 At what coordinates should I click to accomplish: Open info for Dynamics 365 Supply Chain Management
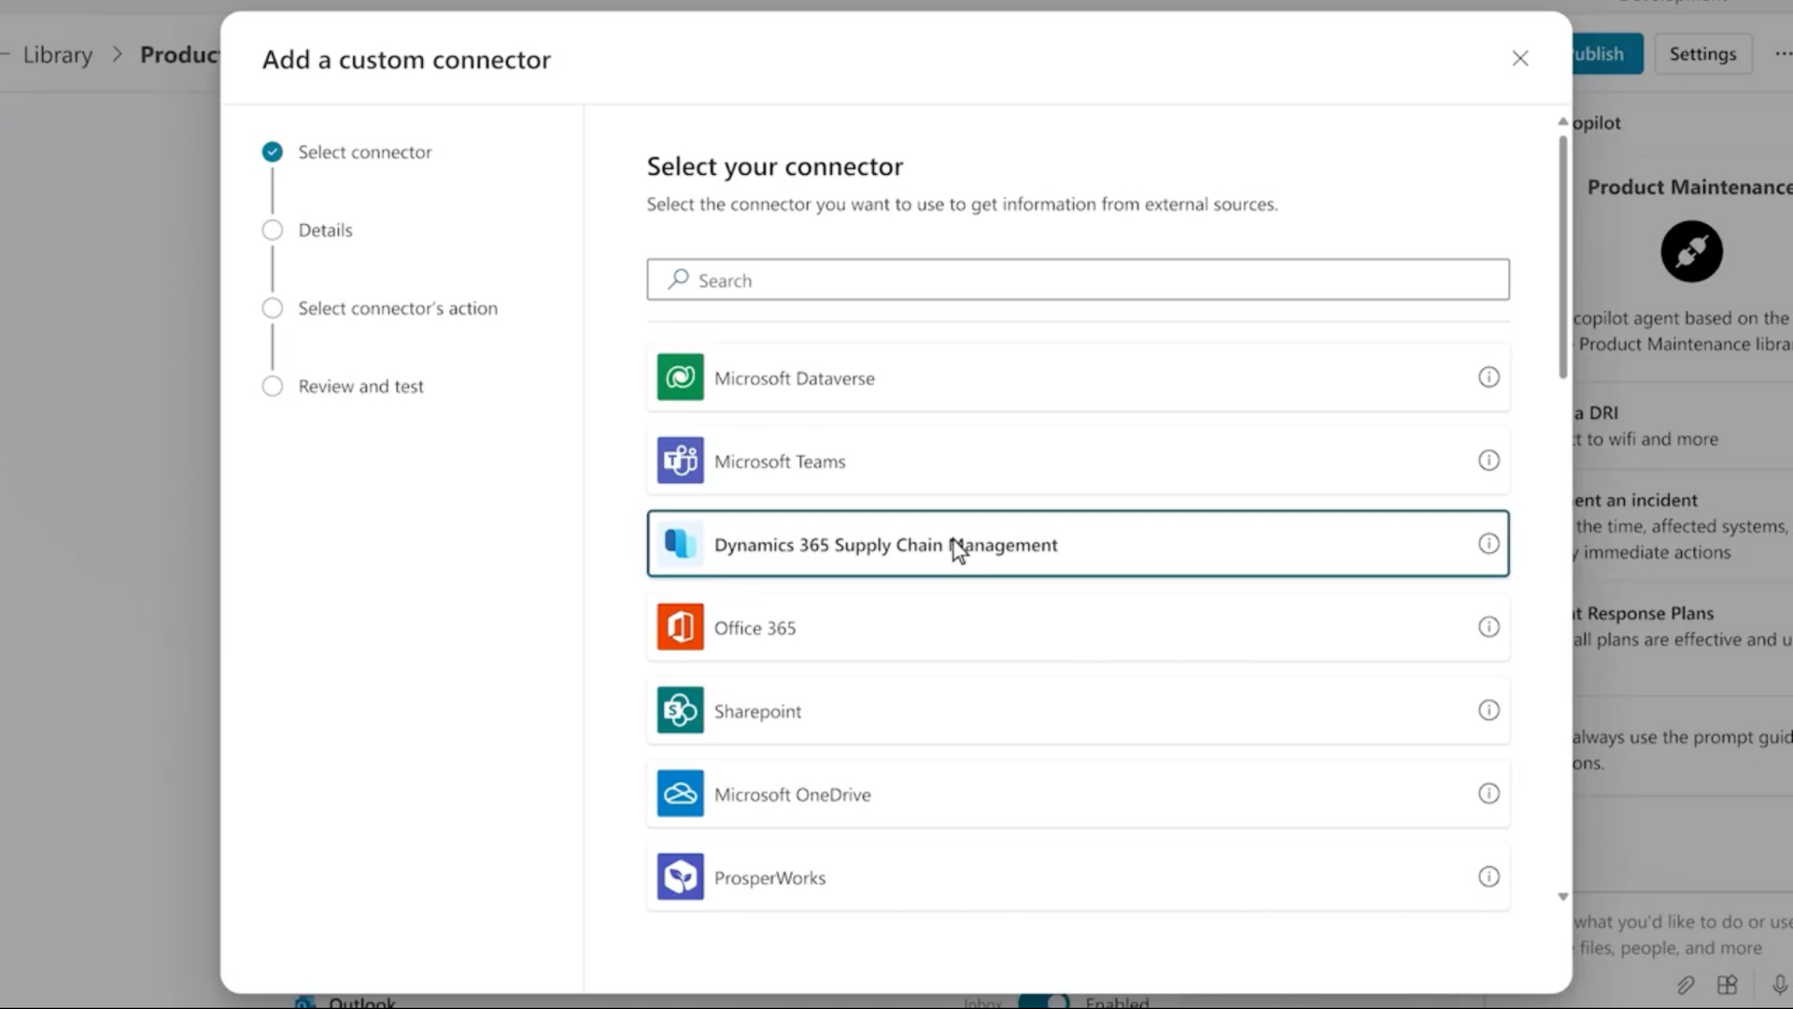[x=1489, y=544]
